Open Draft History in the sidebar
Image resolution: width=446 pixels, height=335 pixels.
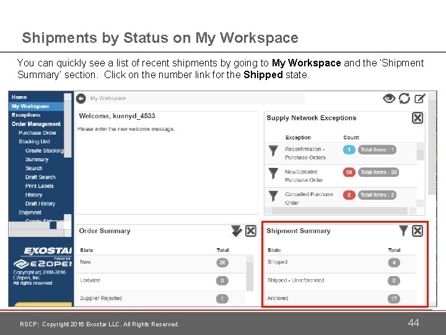[40, 203]
